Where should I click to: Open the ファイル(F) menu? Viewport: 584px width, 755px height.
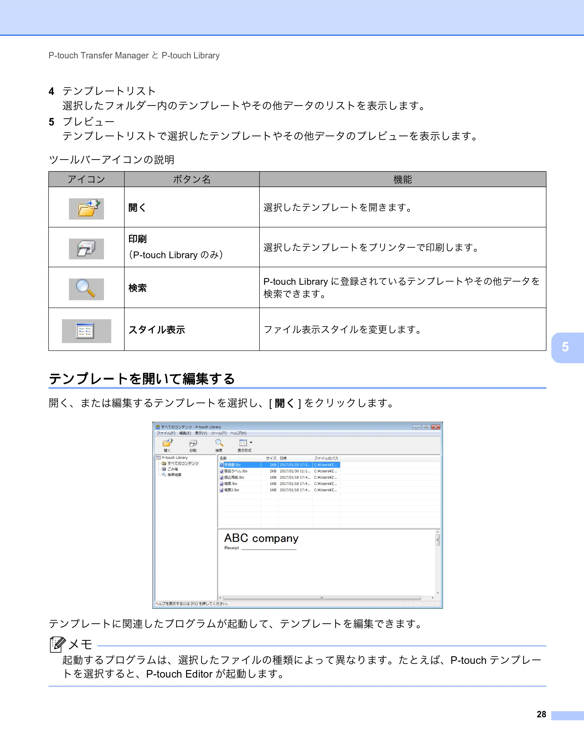[x=166, y=433]
